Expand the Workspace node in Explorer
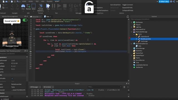 [132, 22]
